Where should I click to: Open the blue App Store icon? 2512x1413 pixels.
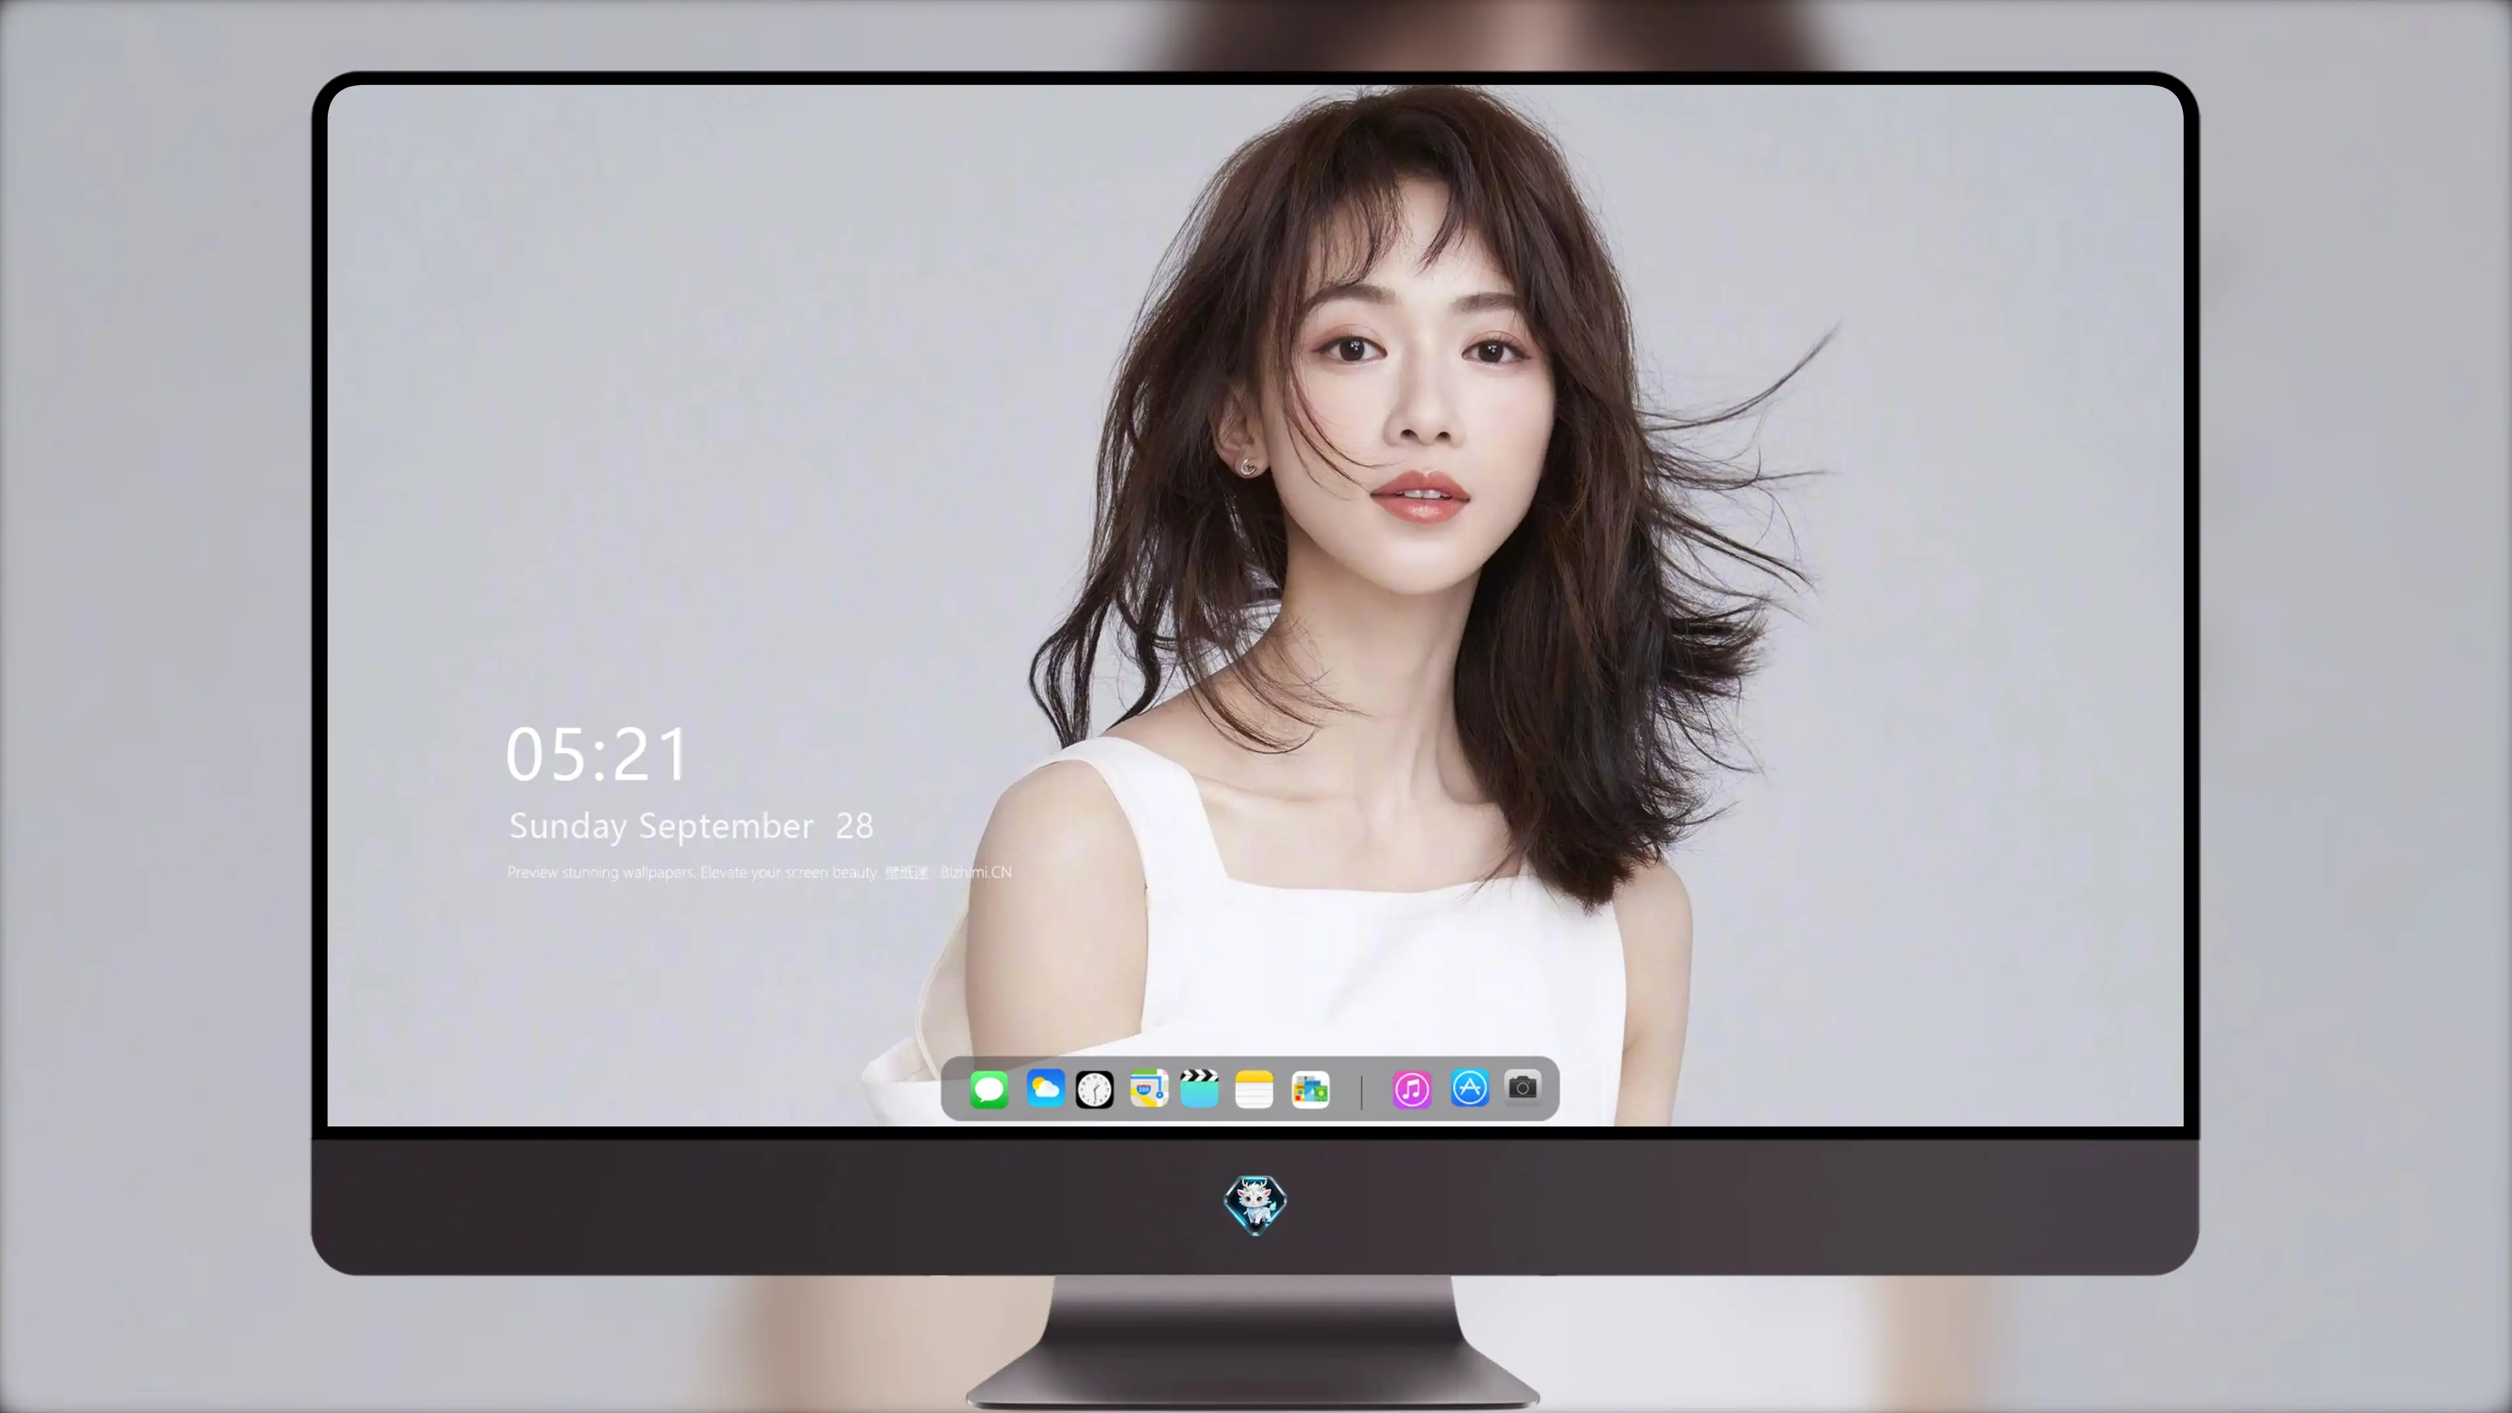1469,1089
